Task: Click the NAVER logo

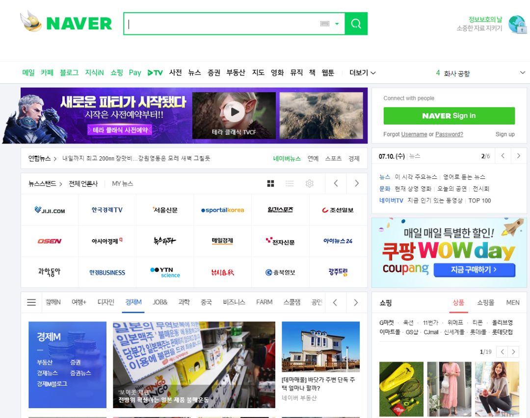Action: (79, 24)
